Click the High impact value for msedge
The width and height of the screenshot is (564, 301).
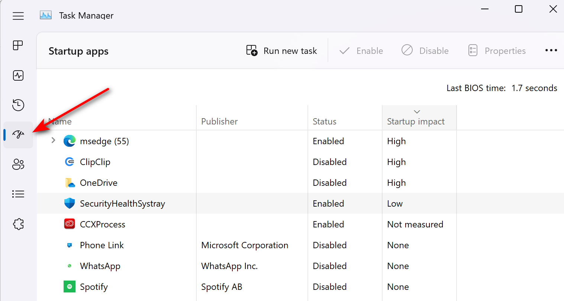[396, 142]
